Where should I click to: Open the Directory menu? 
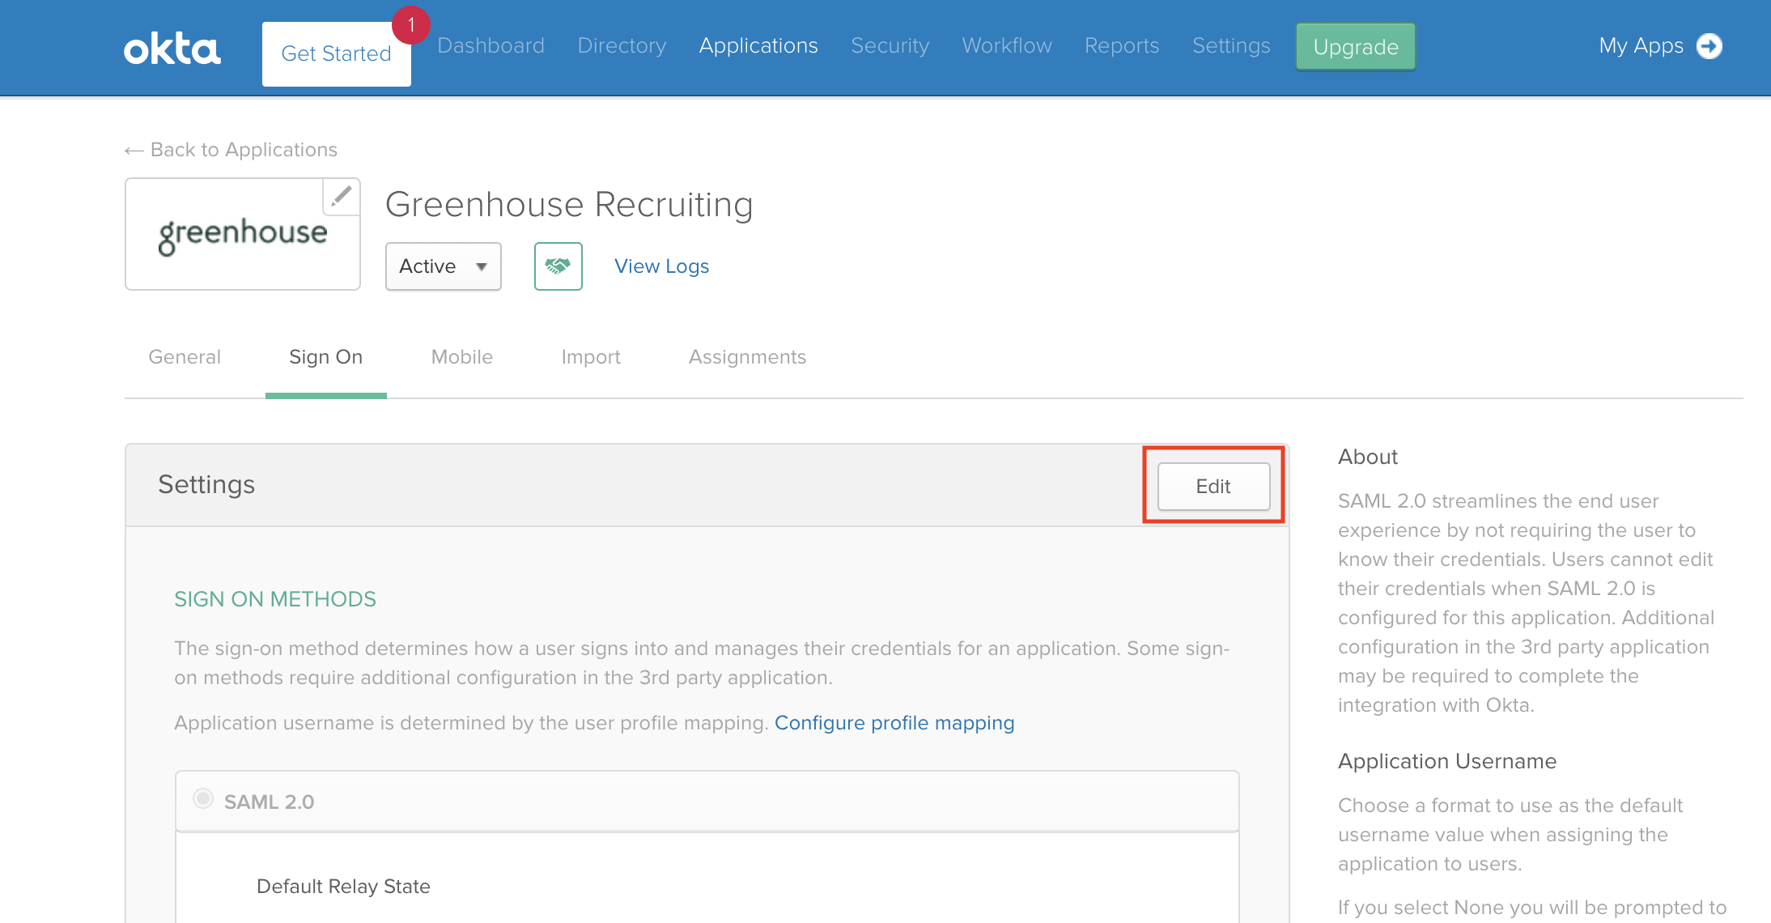pyautogui.click(x=622, y=46)
